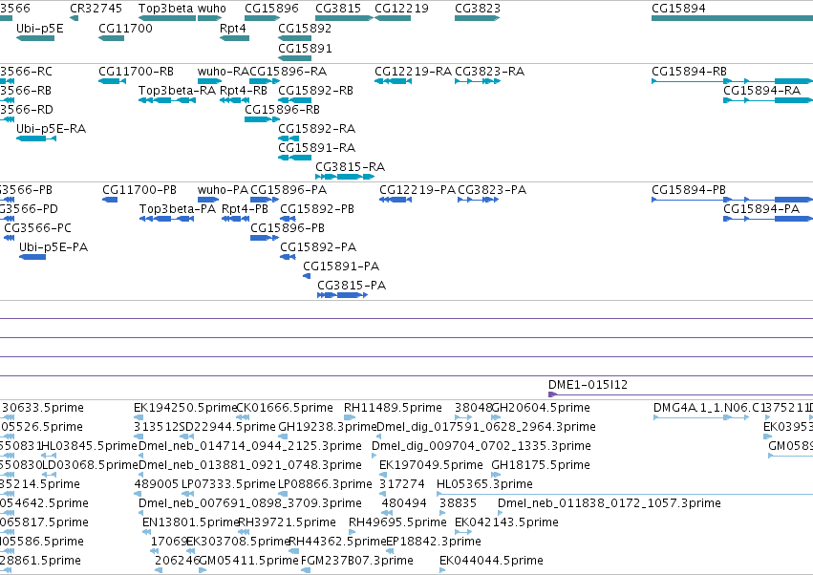This screenshot has height=575, width=813.
Task: Click transcript CG15891-RA
Action: (294, 158)
